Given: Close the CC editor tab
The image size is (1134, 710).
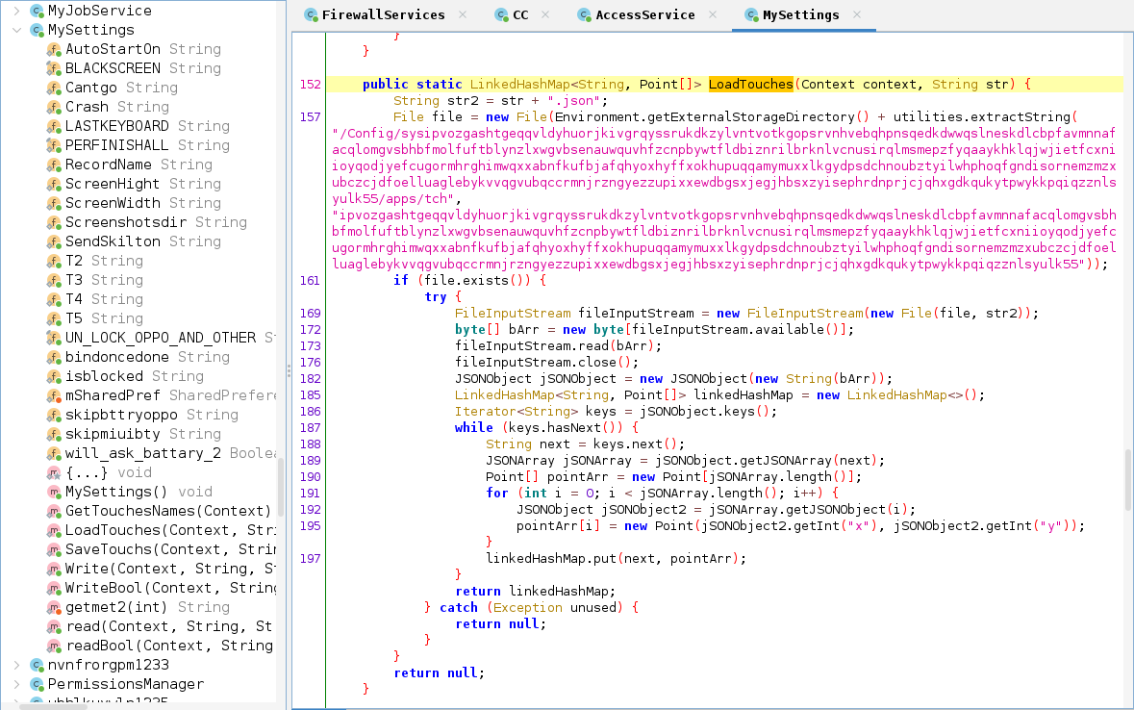Looking at the screenshot, I should pyautogui.click(x=545, y=15).
